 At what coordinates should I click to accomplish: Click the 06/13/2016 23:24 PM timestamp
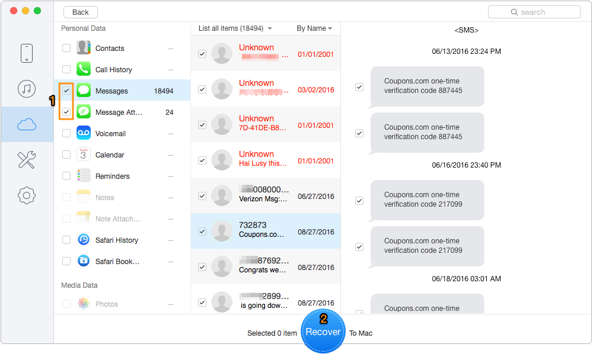pos(466,52)
